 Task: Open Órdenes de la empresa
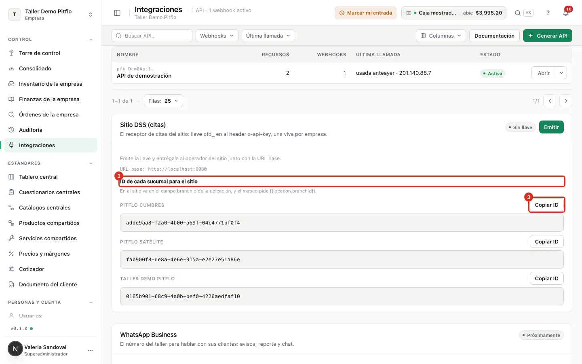coord(51,114)
